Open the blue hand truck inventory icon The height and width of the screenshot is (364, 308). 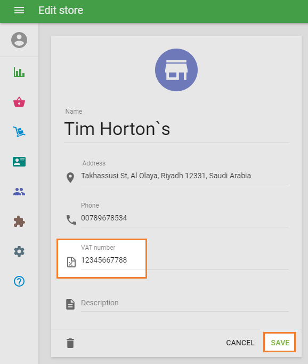(x=19, y=132)
